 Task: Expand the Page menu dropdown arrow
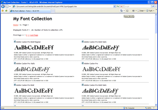(x=145, y=11)
